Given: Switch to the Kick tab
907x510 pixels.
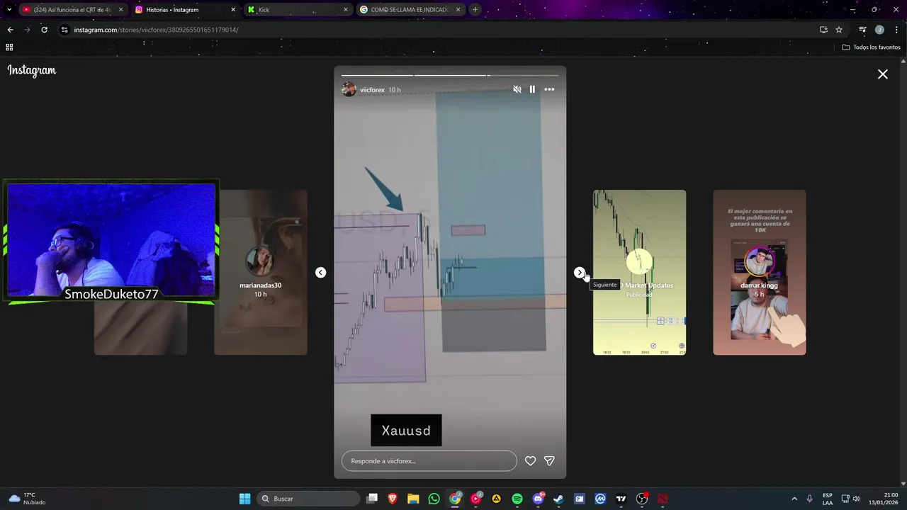Looking at the screenshot, I should pos(298,10).
